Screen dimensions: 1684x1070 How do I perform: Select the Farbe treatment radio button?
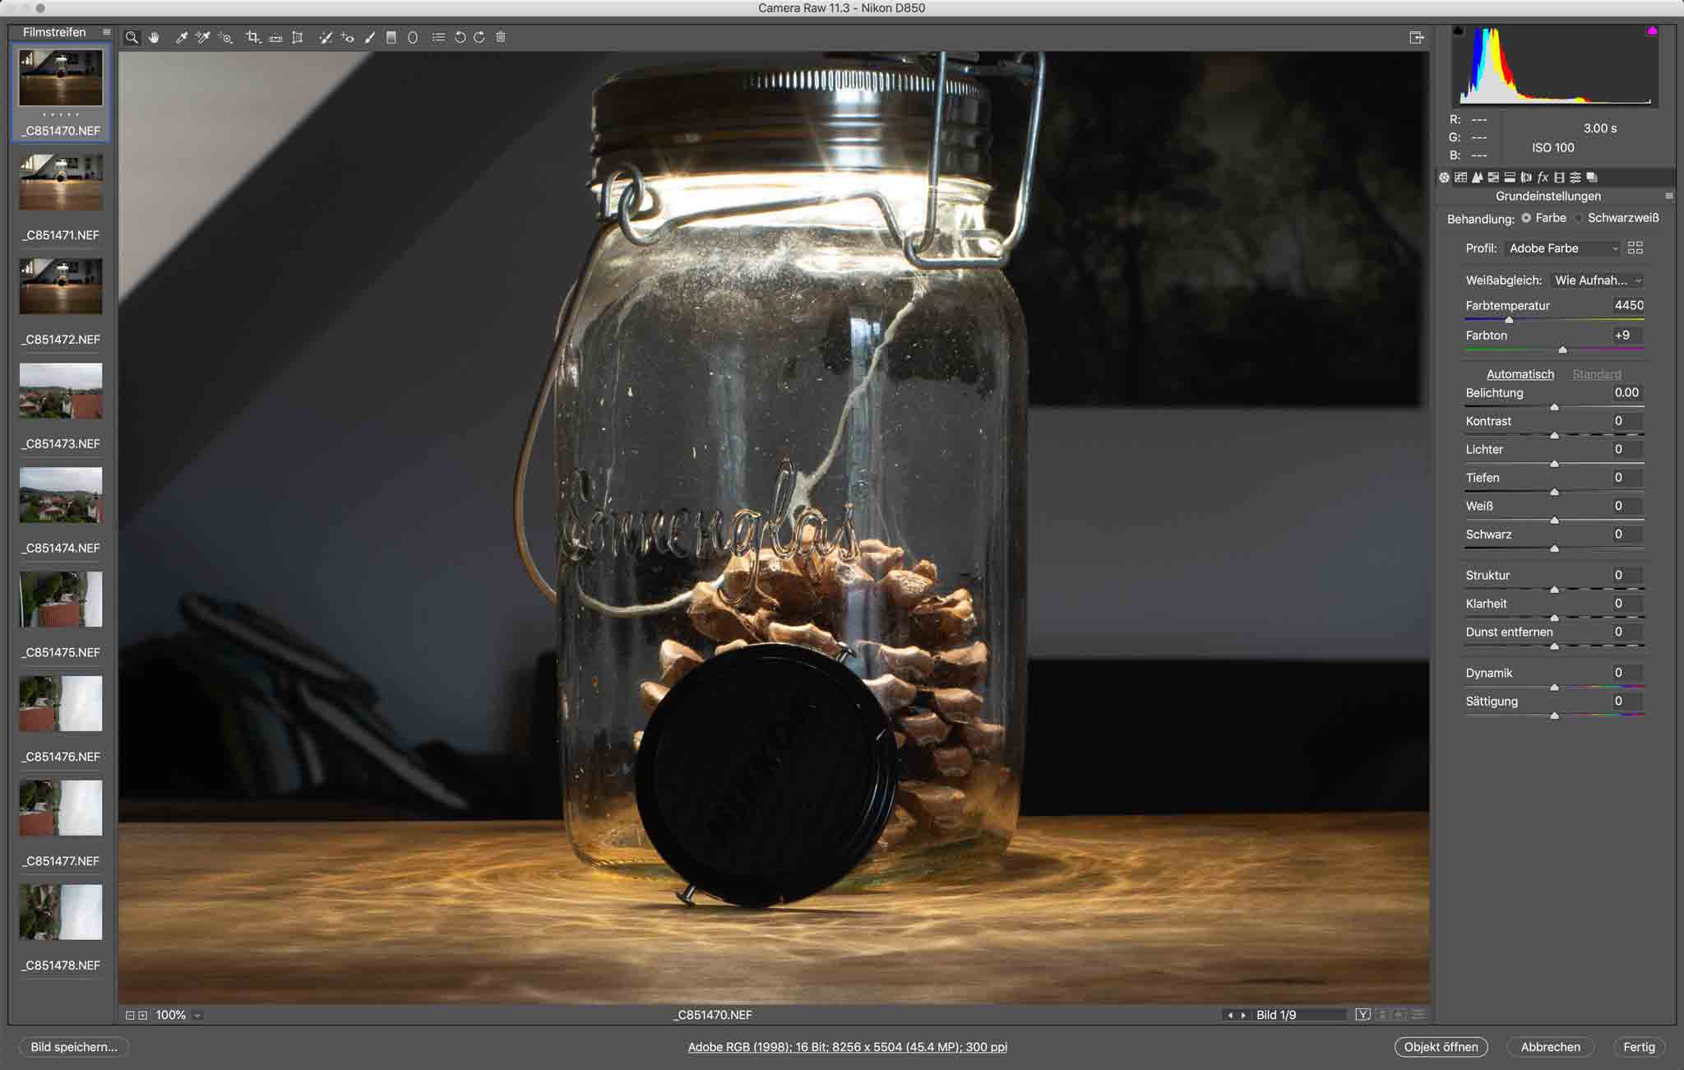[1526, 218]
